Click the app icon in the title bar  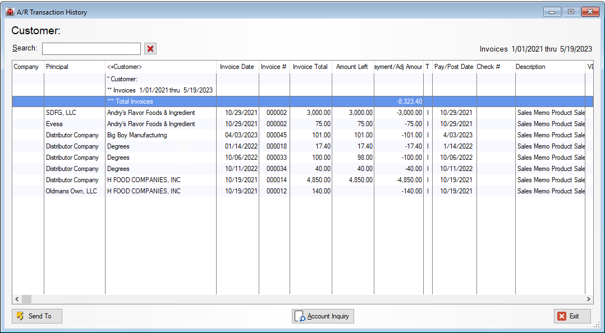[10, 12]
